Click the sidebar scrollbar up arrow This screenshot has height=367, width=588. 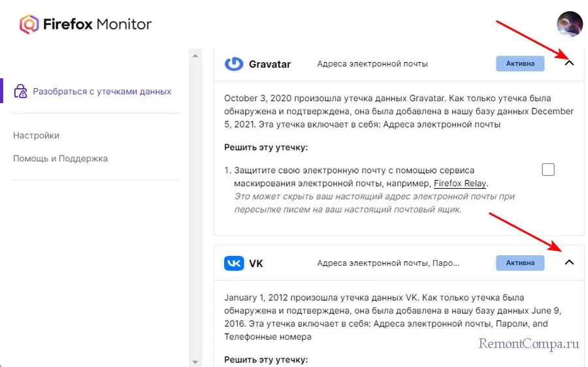(x=194, y=56)
